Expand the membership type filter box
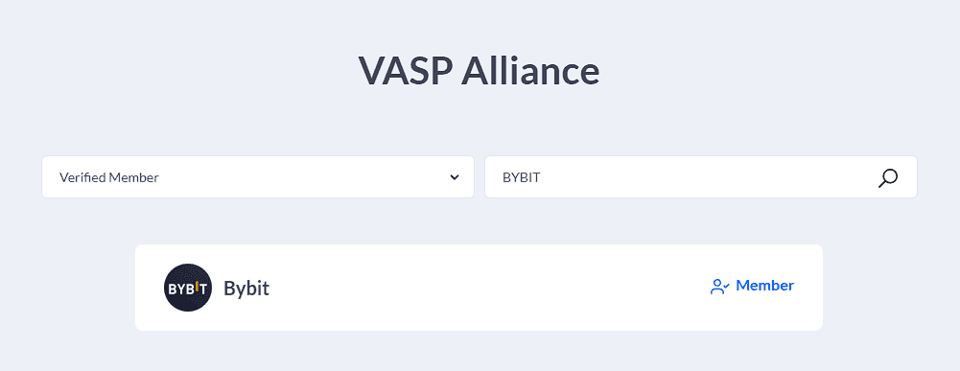The height and width of the screenshot is (371, 960). click(x=258, y=177)
